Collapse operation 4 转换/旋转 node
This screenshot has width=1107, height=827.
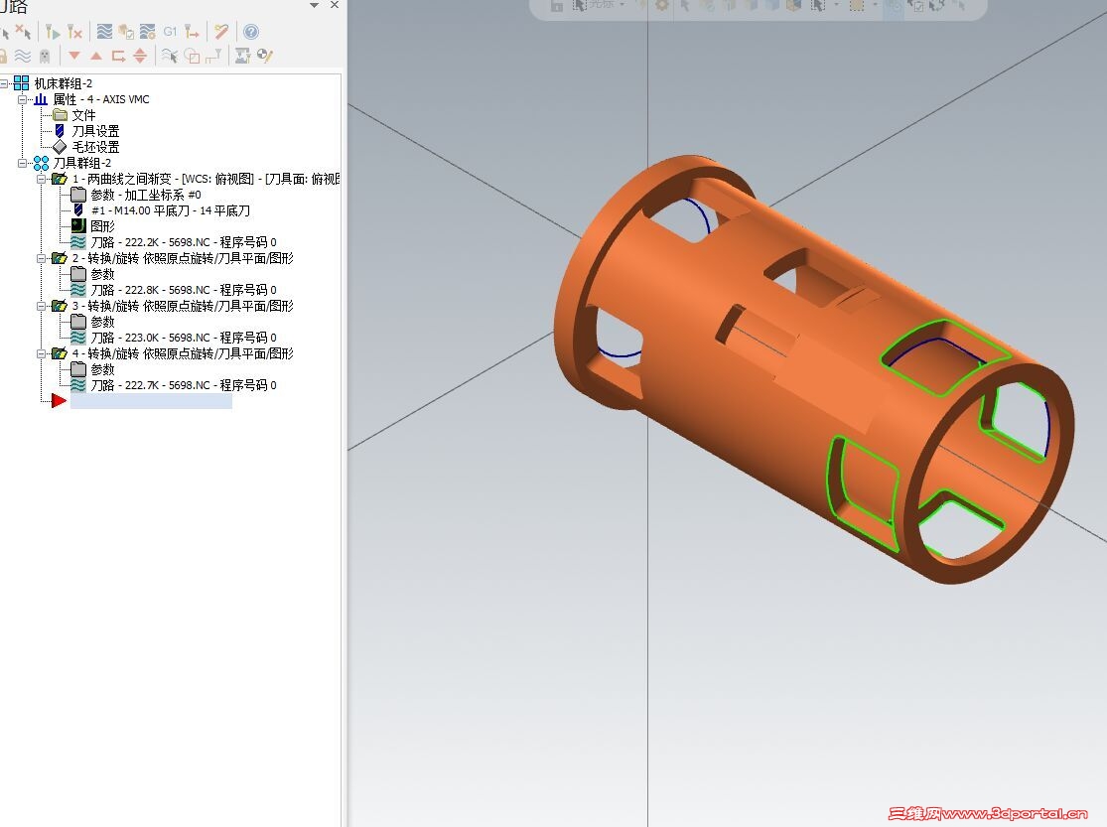[42, 353]
